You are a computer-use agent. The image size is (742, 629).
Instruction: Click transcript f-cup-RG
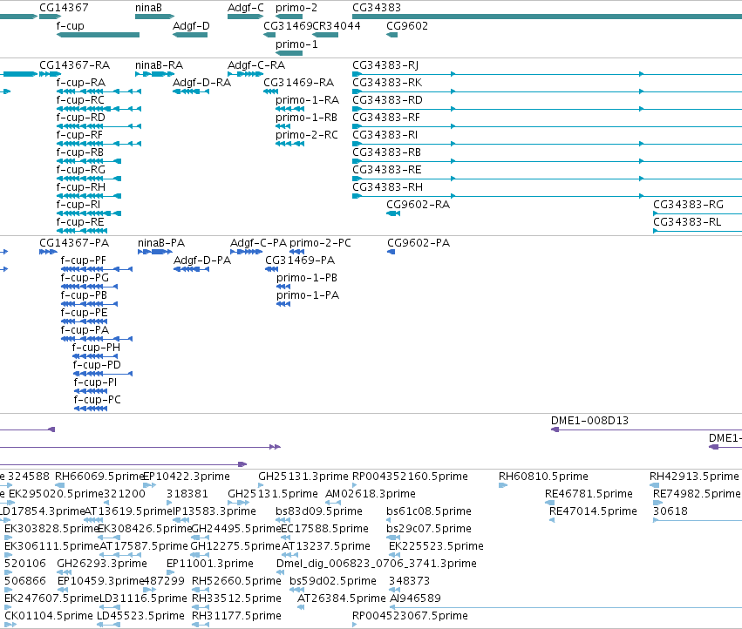[80, 169]
